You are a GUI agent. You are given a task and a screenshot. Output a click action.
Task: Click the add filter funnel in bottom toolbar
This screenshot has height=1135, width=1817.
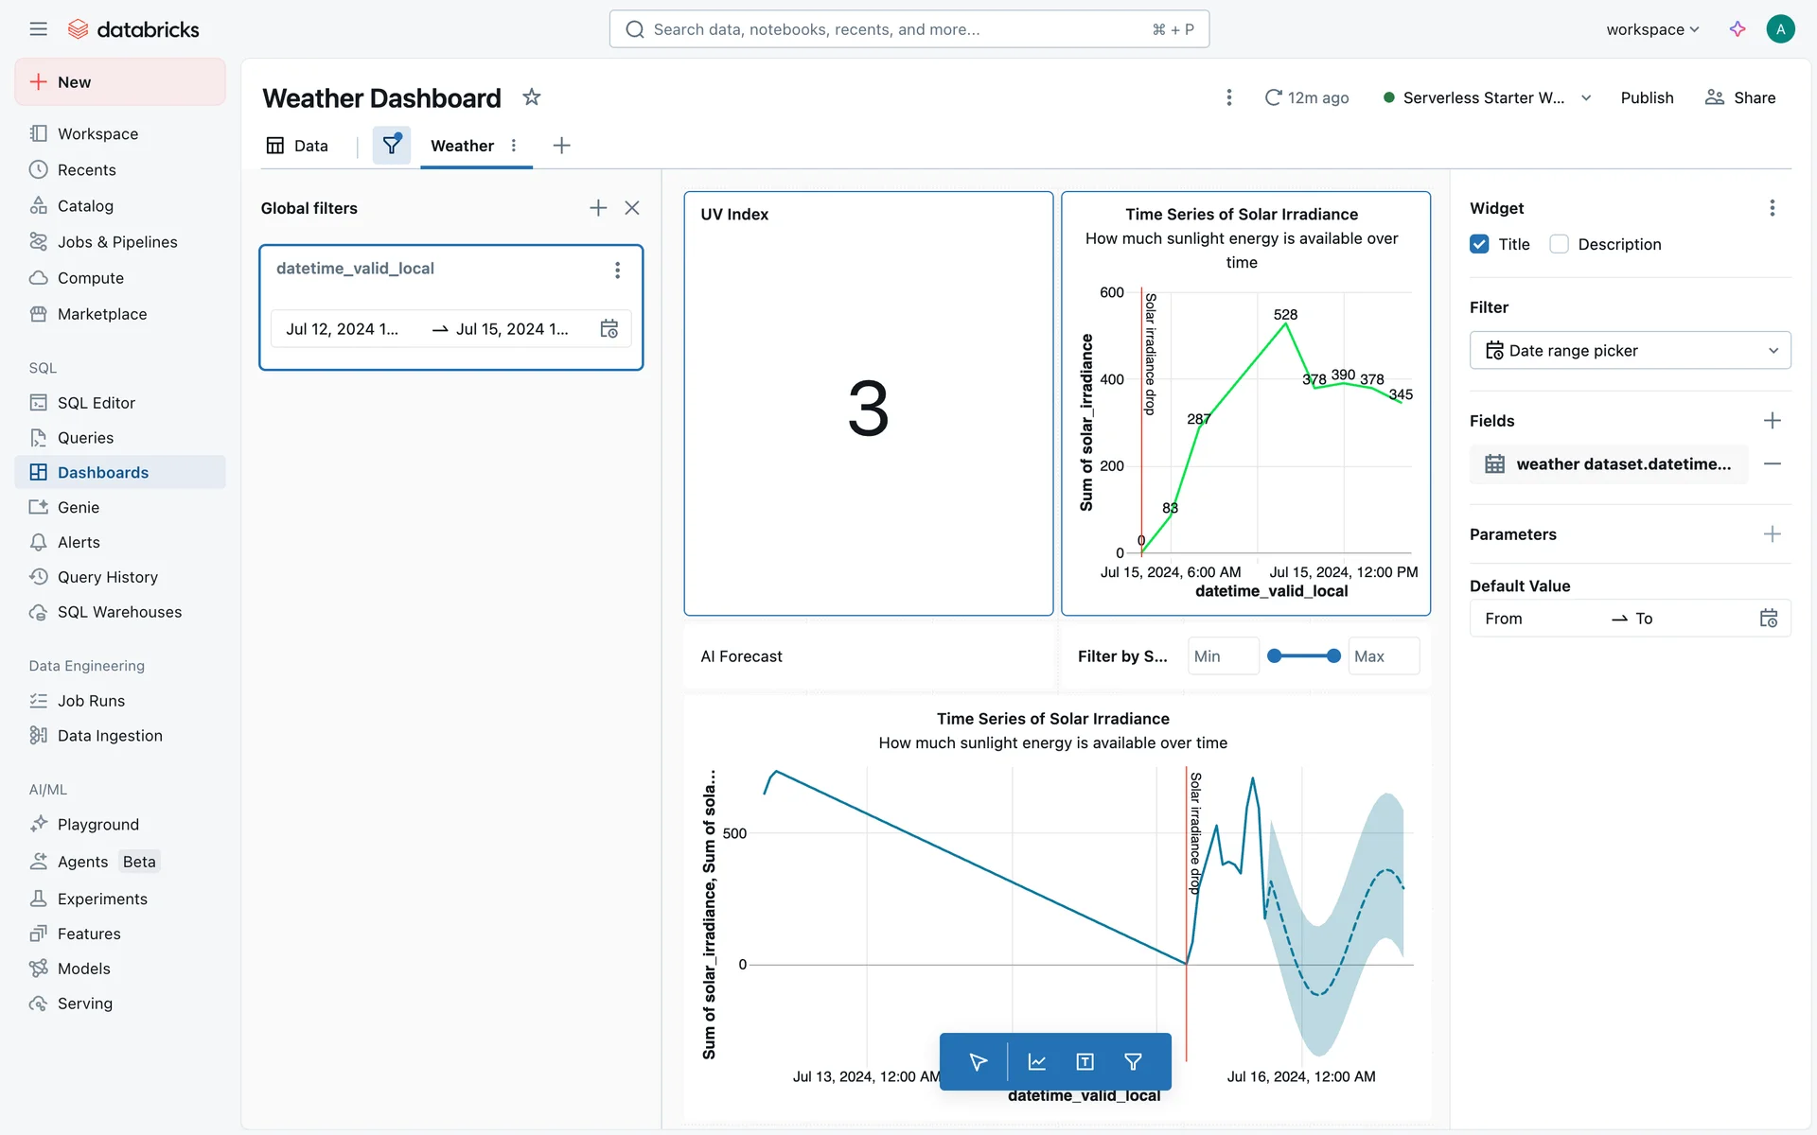(1133, 1062)
